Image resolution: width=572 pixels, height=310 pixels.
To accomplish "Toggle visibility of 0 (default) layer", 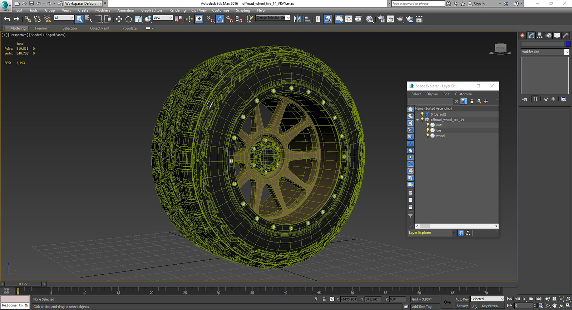I will click(422, 114).
